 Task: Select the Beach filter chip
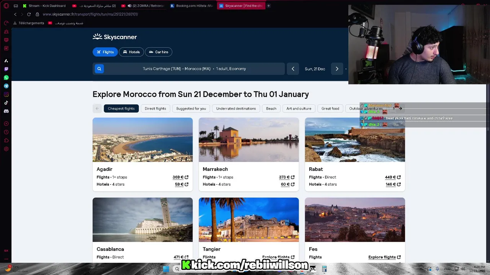pos(271,108)
